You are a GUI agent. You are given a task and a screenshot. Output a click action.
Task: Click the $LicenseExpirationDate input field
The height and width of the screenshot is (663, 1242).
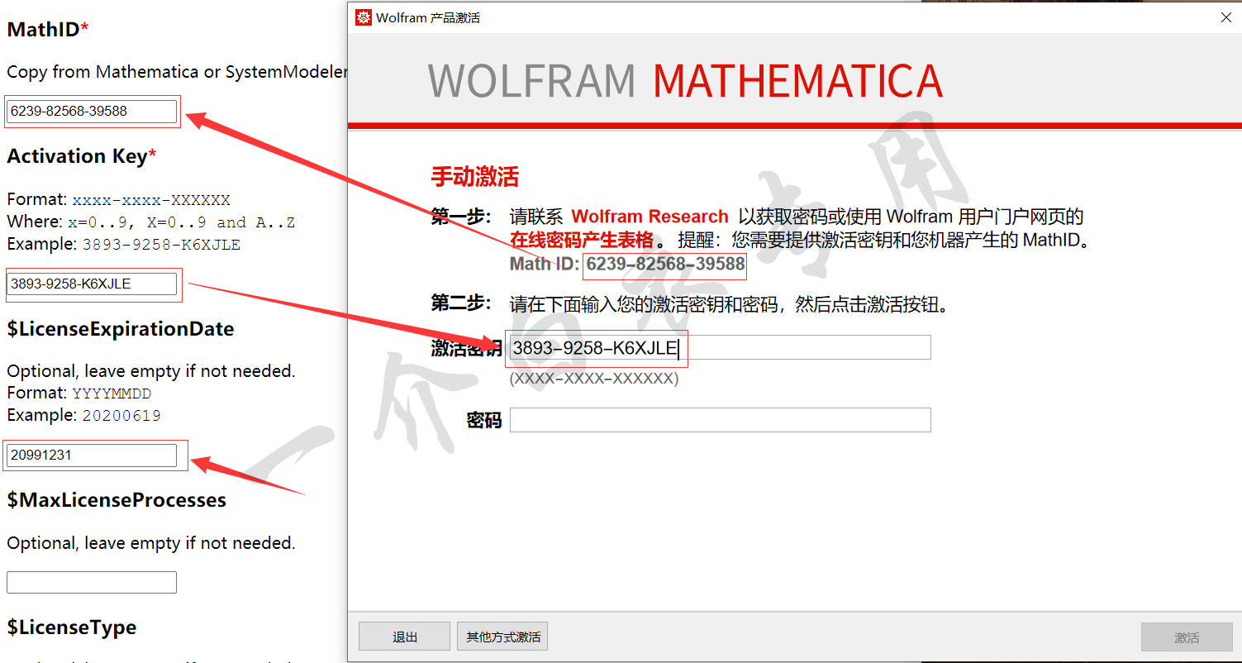tap(92, 455)
